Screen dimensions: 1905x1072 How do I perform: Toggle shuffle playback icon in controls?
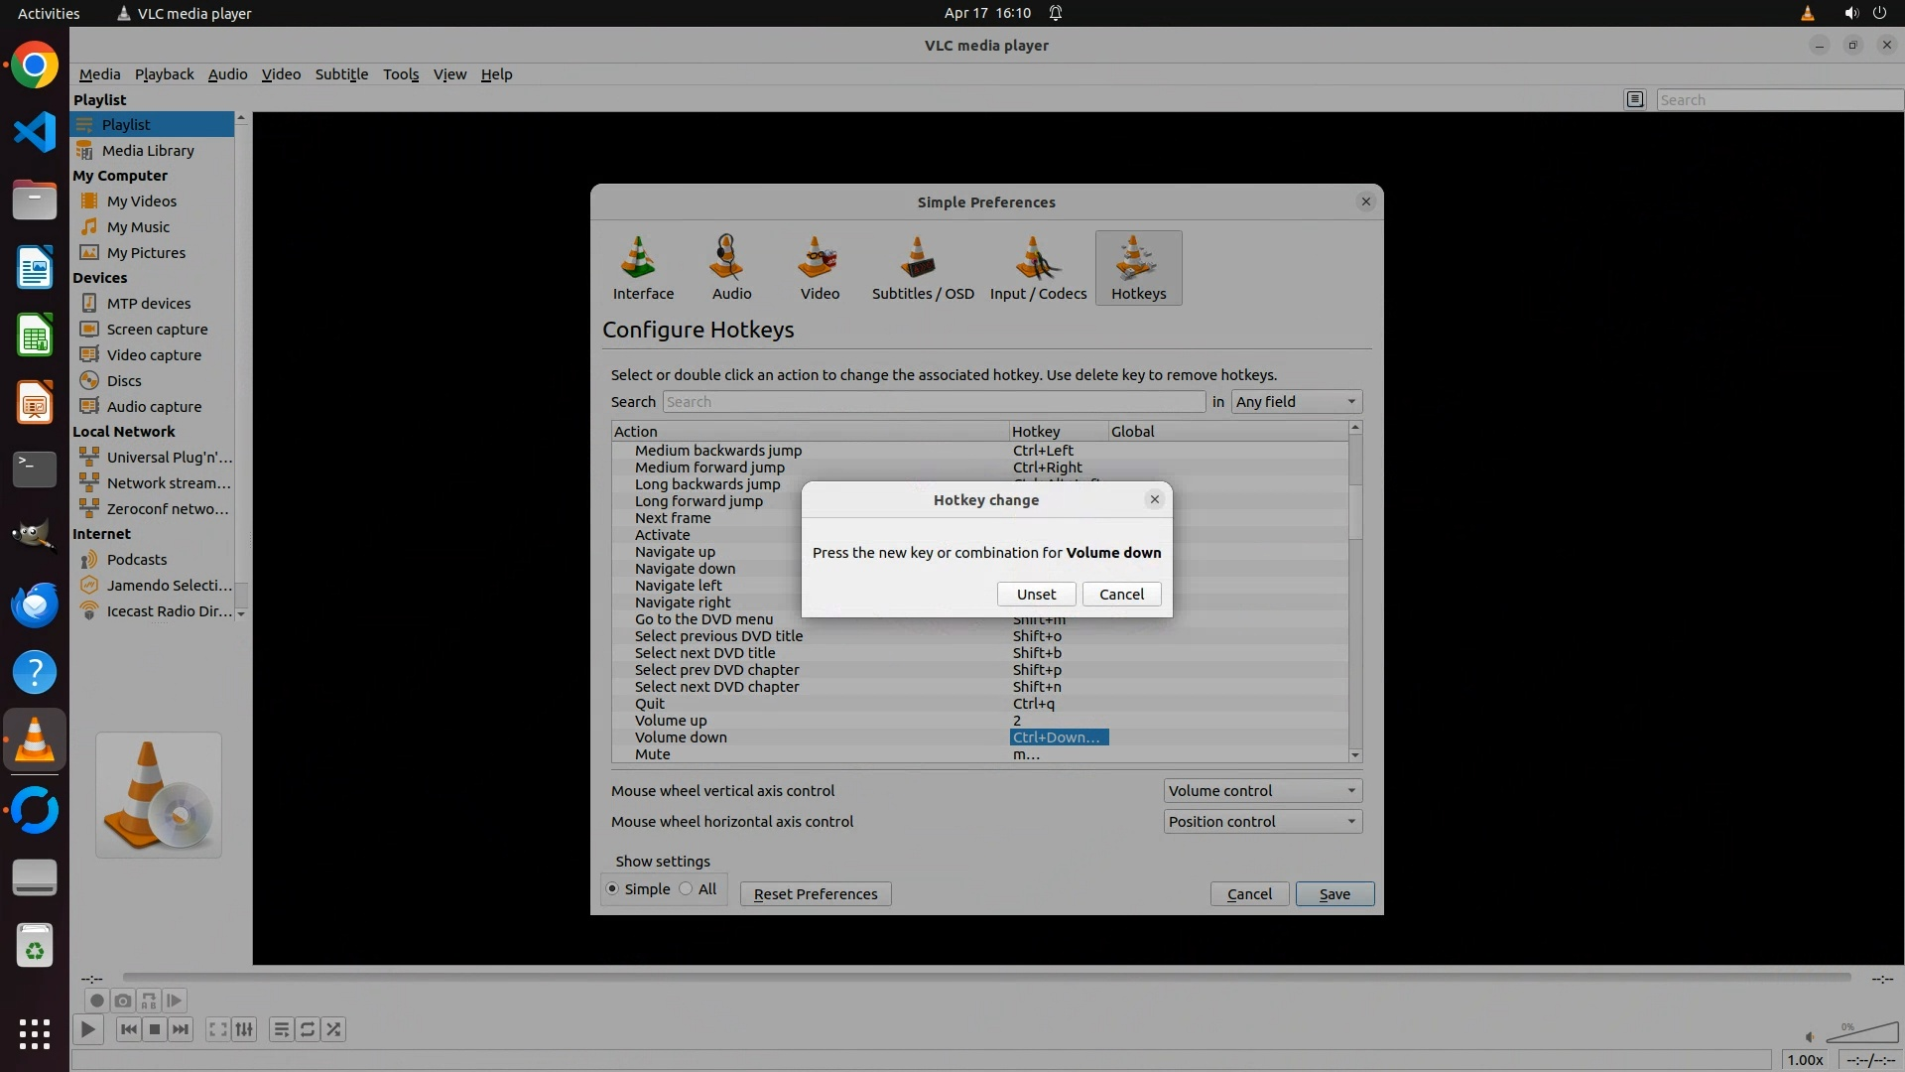[333, 1029]
